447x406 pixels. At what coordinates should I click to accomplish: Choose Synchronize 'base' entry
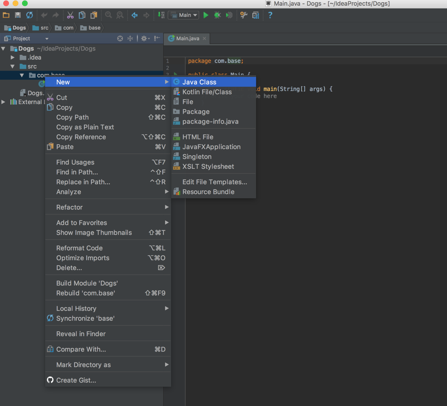pyautogui.click(x=108, y=318)
